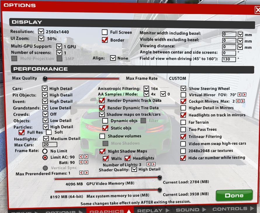Enable the Full Screen checkbox
This screenshot has width=260, height=213.
[x=105, y=32]
